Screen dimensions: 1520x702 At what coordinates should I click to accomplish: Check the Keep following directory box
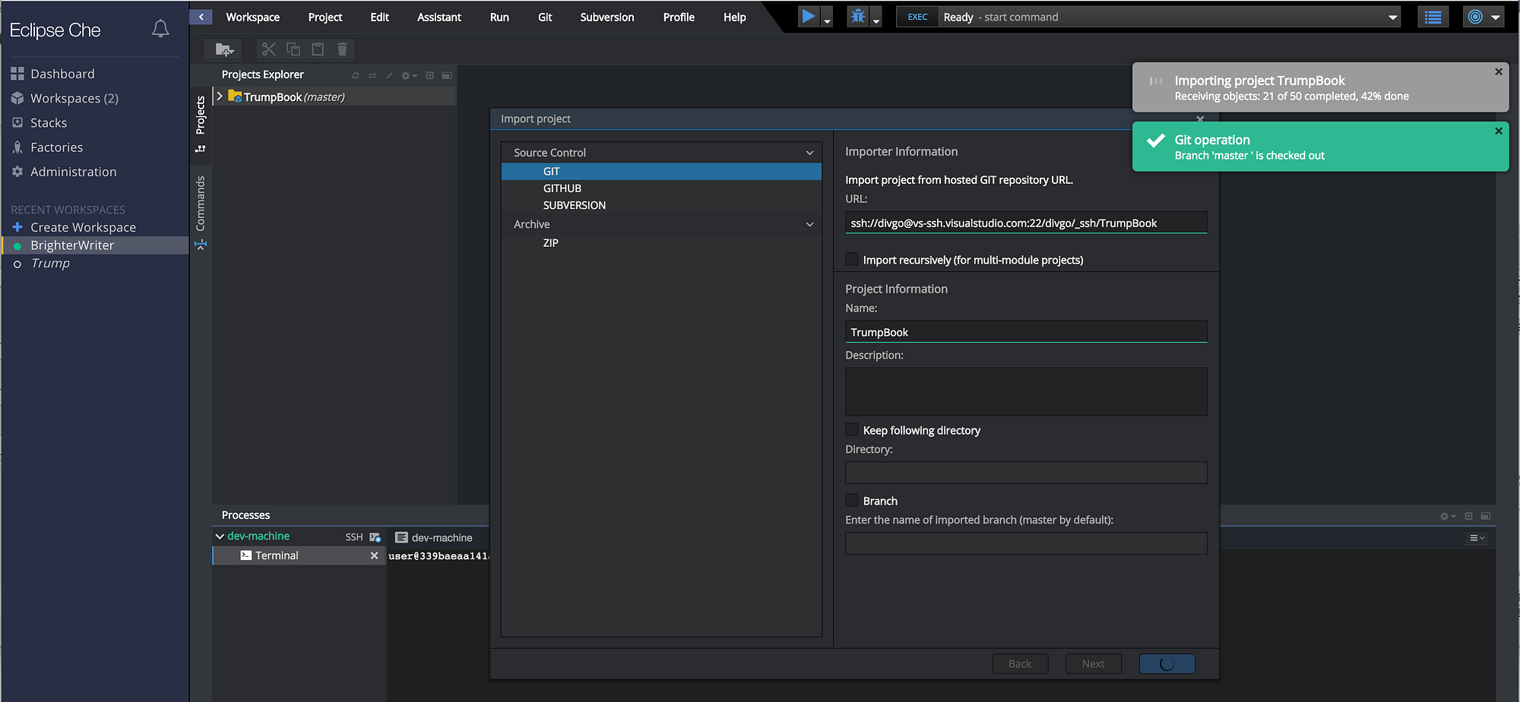coord(852,430)
